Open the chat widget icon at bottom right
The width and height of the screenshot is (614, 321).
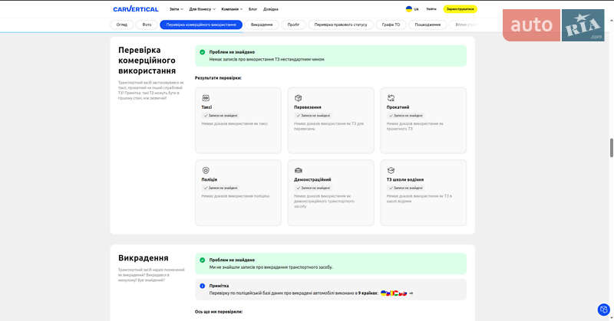603,310
